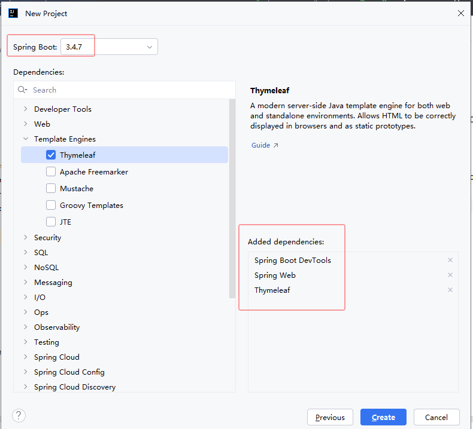Open the Thymeleaf Guide link

265,145
